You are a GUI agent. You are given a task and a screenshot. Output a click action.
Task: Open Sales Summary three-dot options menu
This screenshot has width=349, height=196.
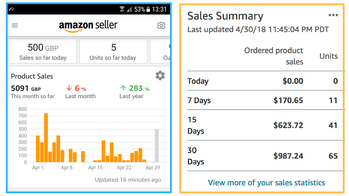coord(333,15)
